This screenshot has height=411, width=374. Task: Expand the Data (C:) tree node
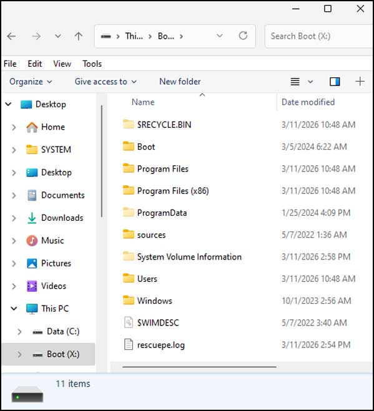pos(19,332)
